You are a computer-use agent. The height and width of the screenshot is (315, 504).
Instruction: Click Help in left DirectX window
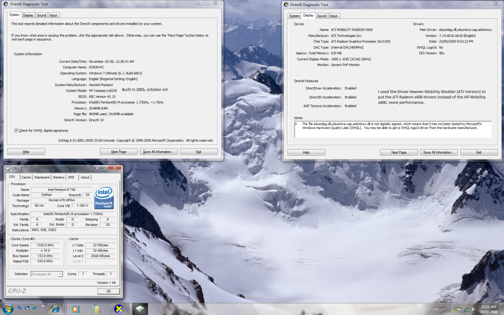click(26, 152)
